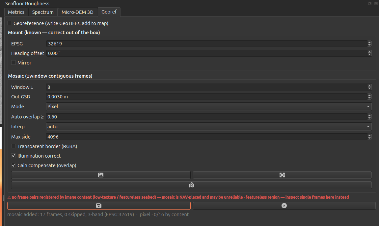Enable the Georeference checkbox
This screenshot has height=226, width=379.
click(x=10, y=23)
